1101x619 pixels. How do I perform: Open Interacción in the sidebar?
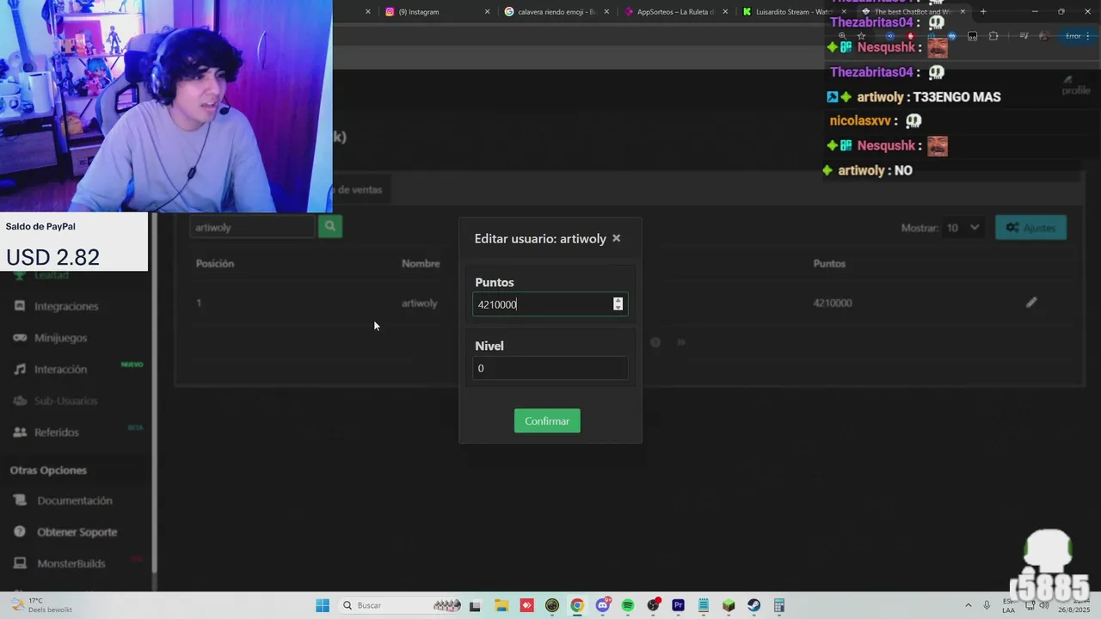point(60,370)
